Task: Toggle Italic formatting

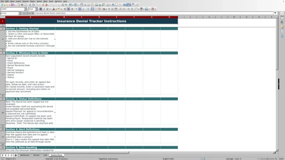Action: (44, 9)
